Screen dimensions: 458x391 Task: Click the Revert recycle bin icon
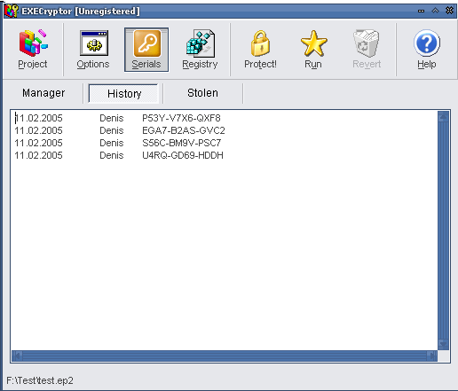[367, 43]
